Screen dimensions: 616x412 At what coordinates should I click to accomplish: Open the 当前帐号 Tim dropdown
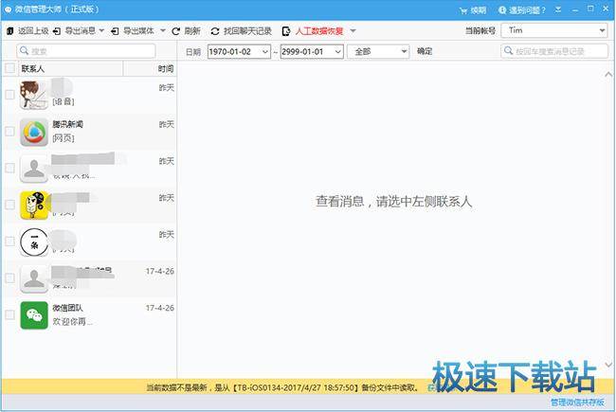(555, 31)
